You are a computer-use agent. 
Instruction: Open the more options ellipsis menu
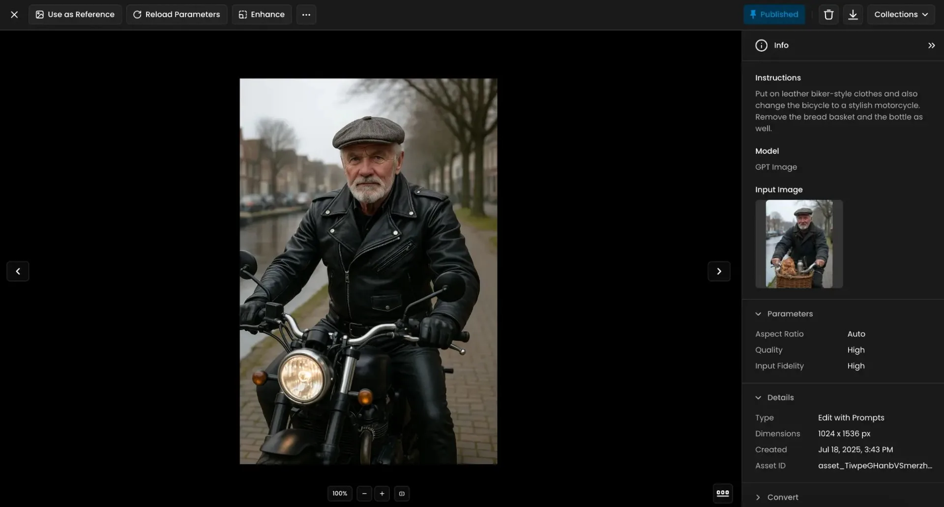306,14
